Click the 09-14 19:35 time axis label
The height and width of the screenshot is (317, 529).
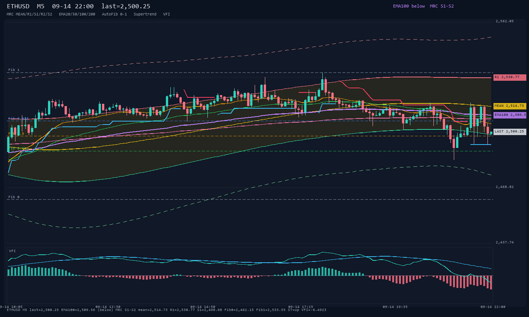tap(395, 307)
